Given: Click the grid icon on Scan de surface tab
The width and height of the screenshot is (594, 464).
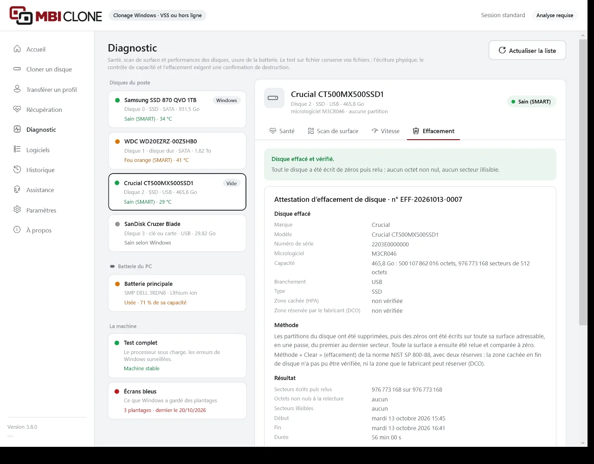Looking at the screenshot, I should tap(311, 131).
